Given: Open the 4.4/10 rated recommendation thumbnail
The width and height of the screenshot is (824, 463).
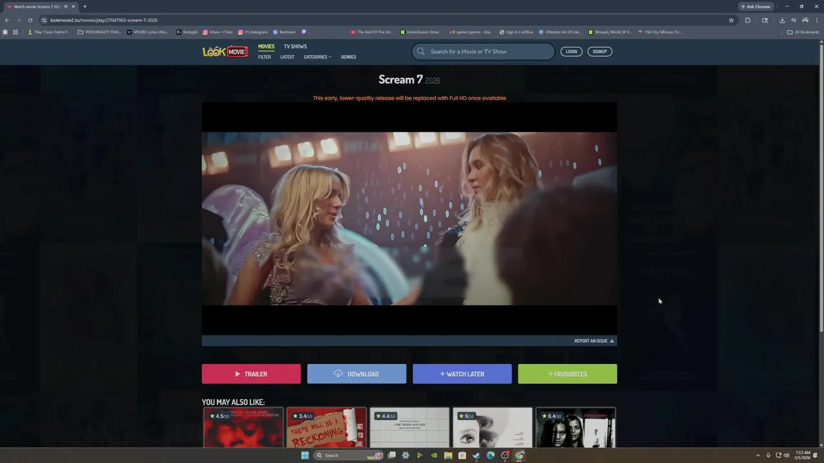Looking at the screenshot, I should tap(409, 428).
